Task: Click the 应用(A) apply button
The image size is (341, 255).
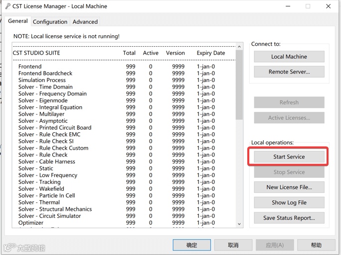Action: coord(275,245)
